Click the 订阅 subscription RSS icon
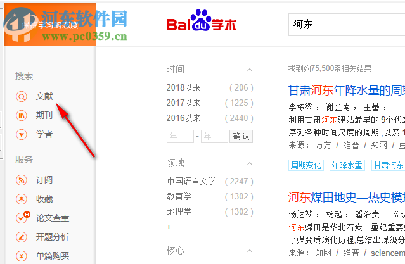The image size is (405, 264). pyautogui.click(x=22, y=180)
